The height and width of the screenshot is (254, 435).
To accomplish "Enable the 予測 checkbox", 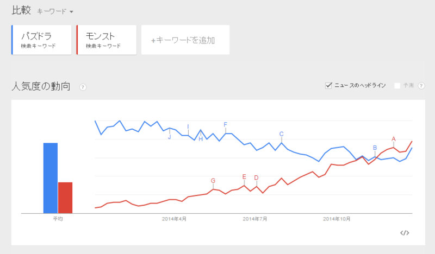I will [397, 86].
